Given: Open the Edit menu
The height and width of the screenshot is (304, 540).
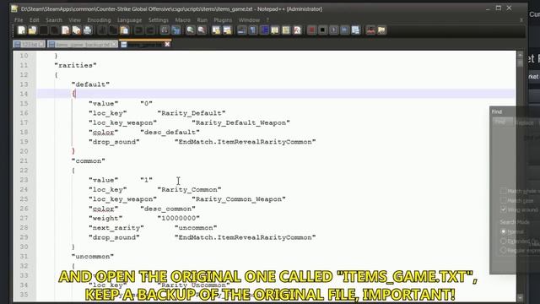Looking at the screenshot, I should click(x=35, y=20).
